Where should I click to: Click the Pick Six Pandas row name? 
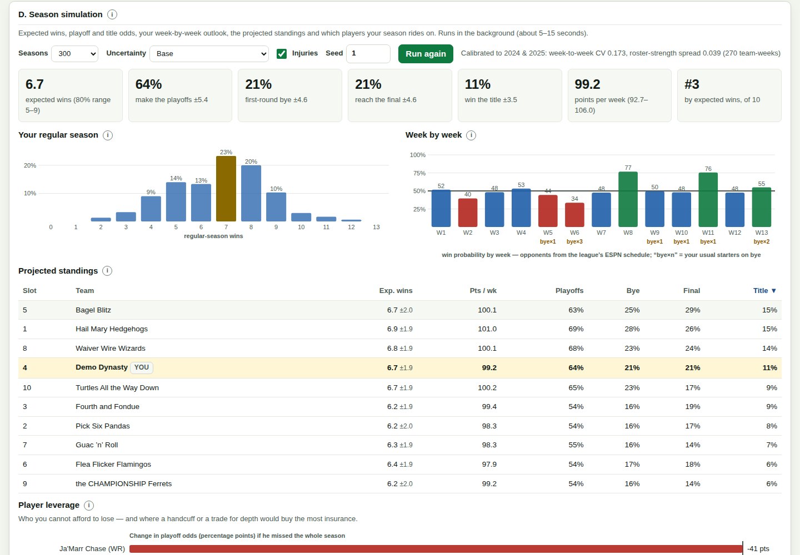pos(103,426)
